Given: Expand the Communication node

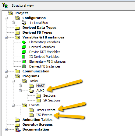Looking at the screenshot, I should pyautogui.click(x=6, y=71).
